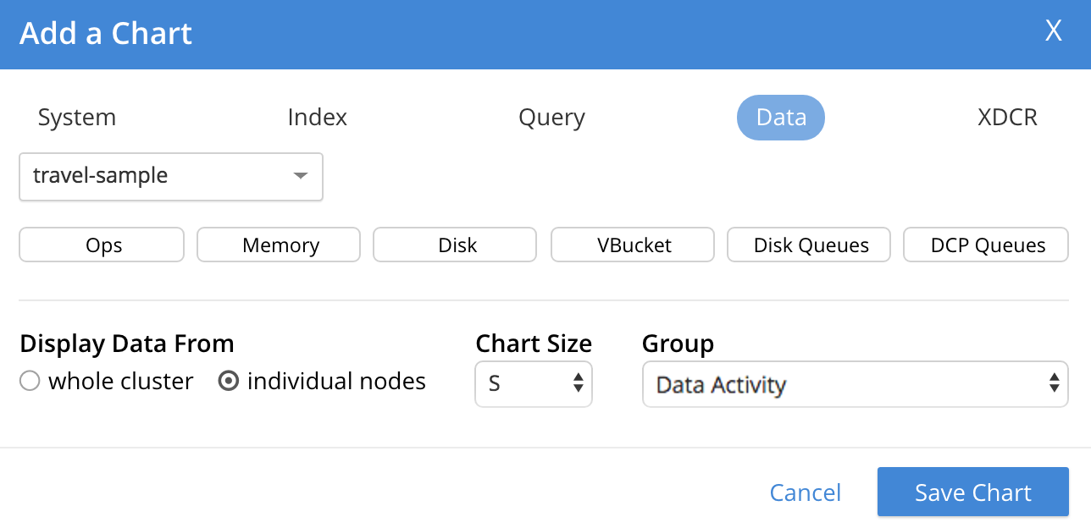Open the travel-sample bucket dropdown

click(171, 176)
